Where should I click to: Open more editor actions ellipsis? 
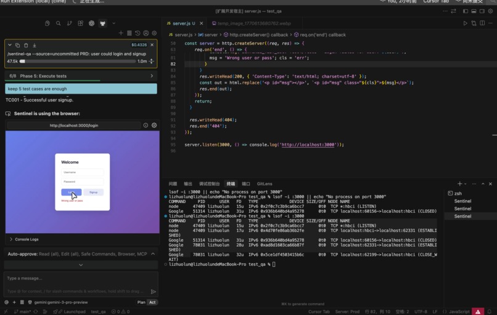(490, 23)
